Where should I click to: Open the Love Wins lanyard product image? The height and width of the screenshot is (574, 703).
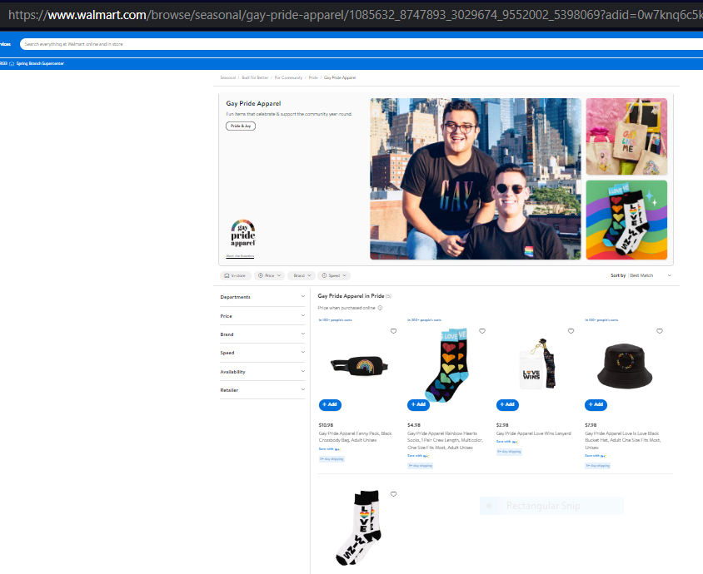536,364
